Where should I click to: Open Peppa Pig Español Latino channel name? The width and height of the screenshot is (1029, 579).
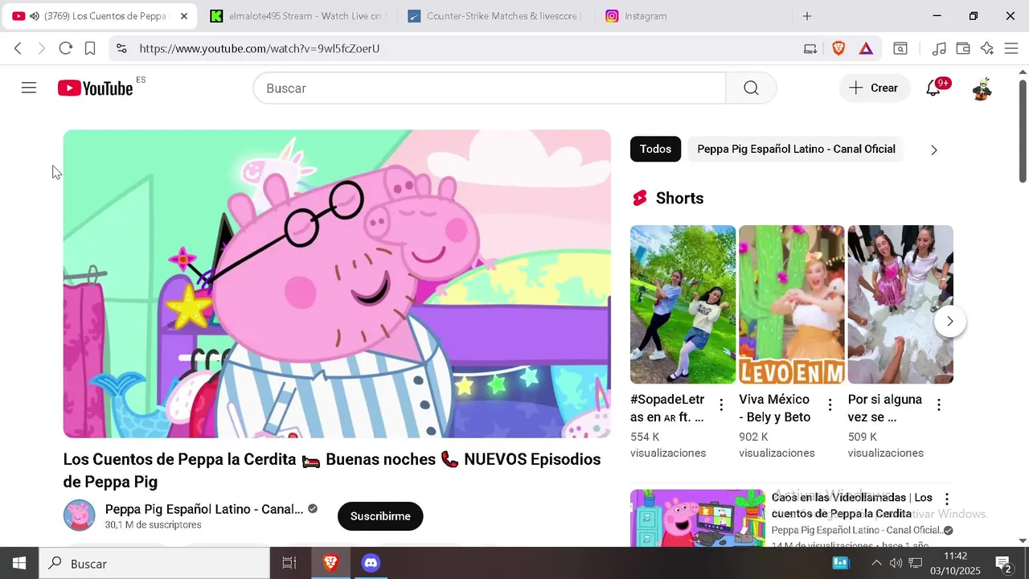click(x=204, y=509)
